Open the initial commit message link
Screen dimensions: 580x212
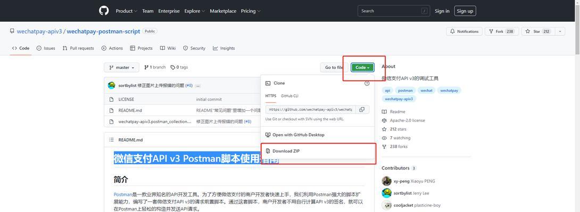(209, 100)
